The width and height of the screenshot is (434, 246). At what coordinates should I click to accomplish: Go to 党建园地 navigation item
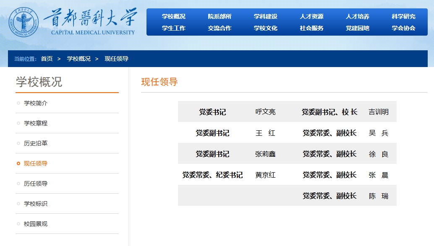click(x=357, y=28)
